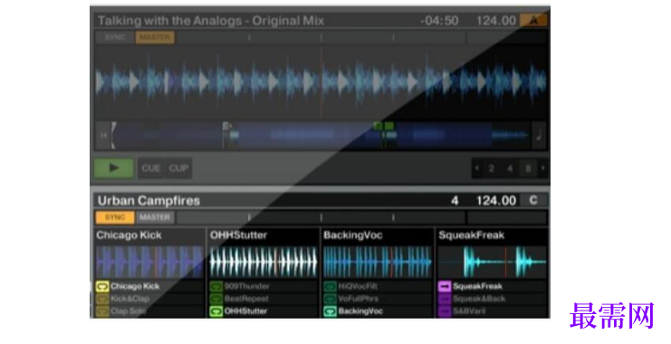671x344 pixels.
Task: Click the cyan SqueakFreak slot waveform
Action: coord(492,262)
